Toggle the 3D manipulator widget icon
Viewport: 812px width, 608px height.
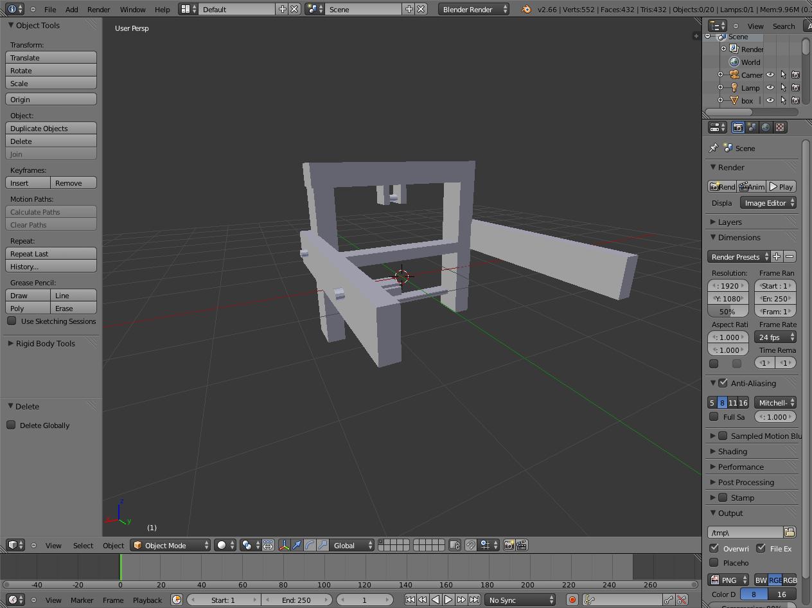coord(284,545)
